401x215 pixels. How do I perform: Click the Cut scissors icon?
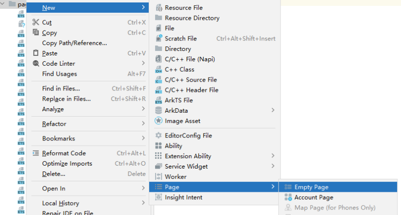(x=36, y=22)
